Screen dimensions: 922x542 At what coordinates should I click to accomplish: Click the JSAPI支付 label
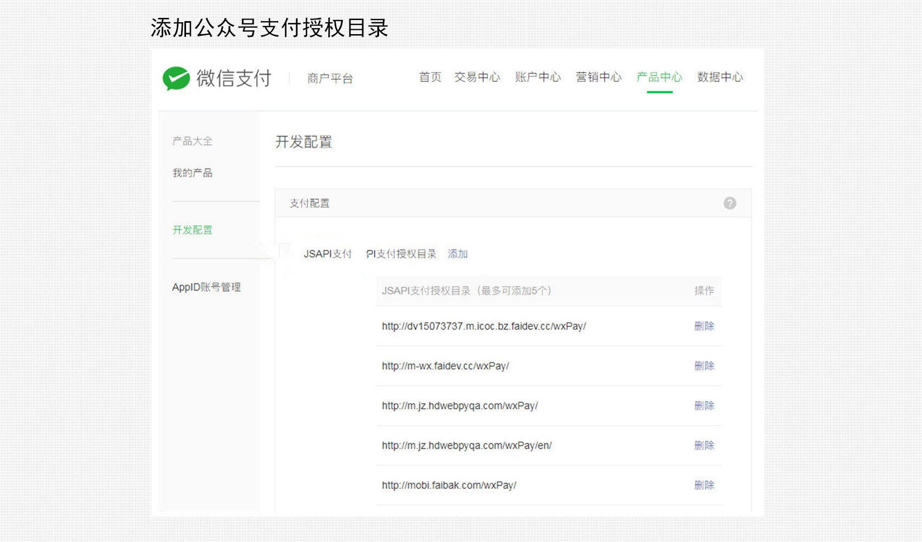(328, 254)
